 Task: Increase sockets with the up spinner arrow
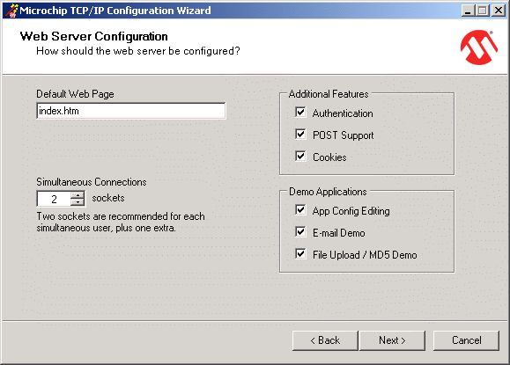(x=78, y=195)
